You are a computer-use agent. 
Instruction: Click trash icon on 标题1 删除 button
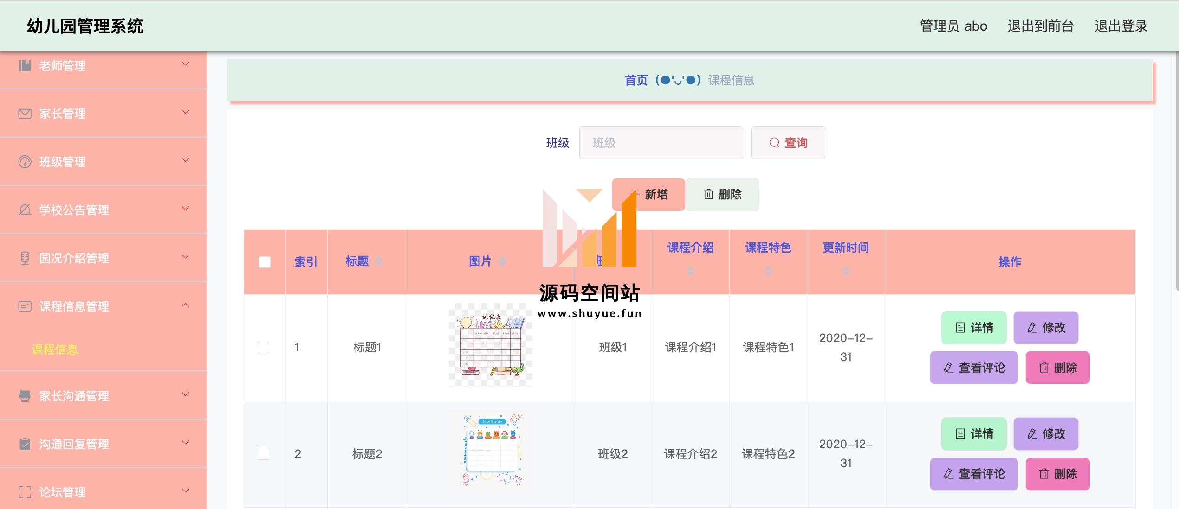(x=1044, y=368)
